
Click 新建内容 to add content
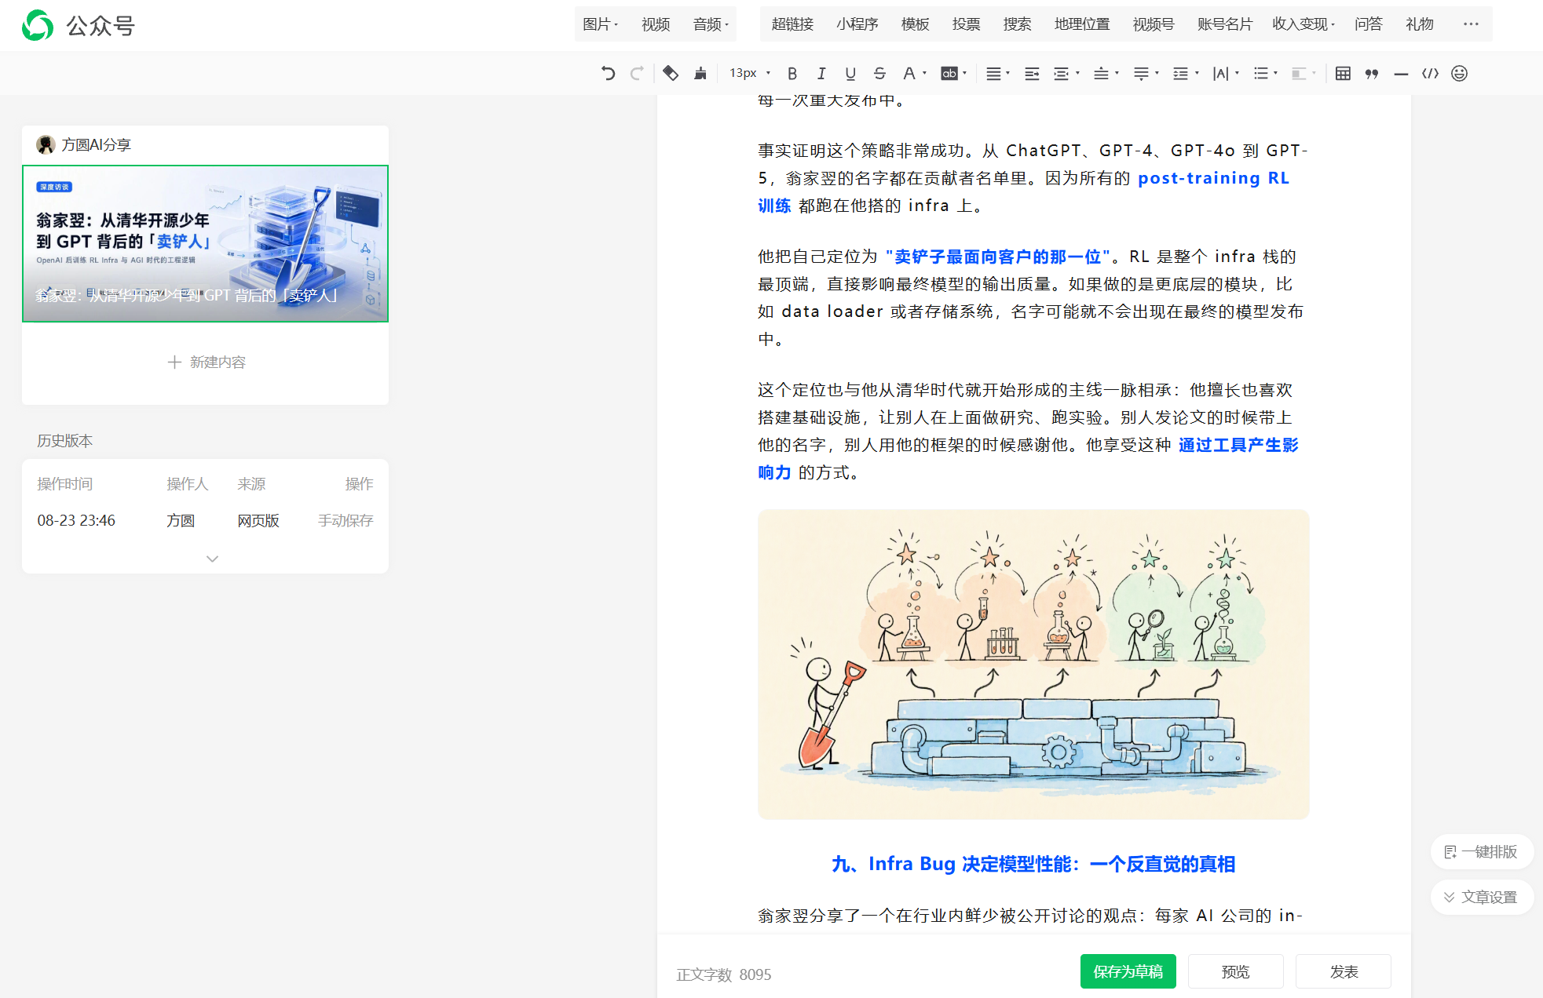207,362
